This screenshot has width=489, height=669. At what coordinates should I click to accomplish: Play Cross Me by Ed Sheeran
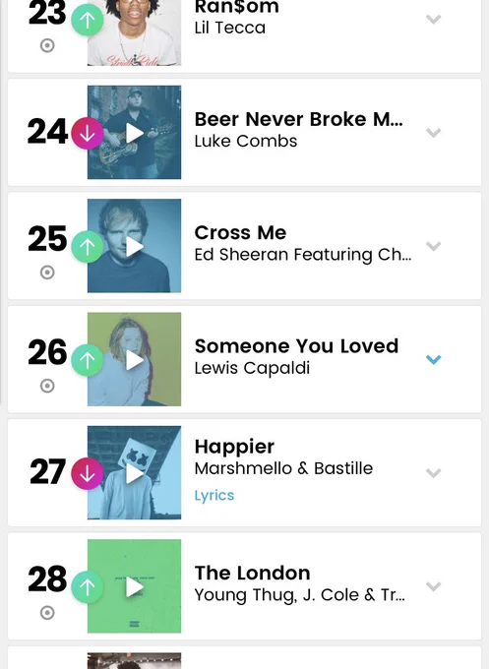click(135, 247)
